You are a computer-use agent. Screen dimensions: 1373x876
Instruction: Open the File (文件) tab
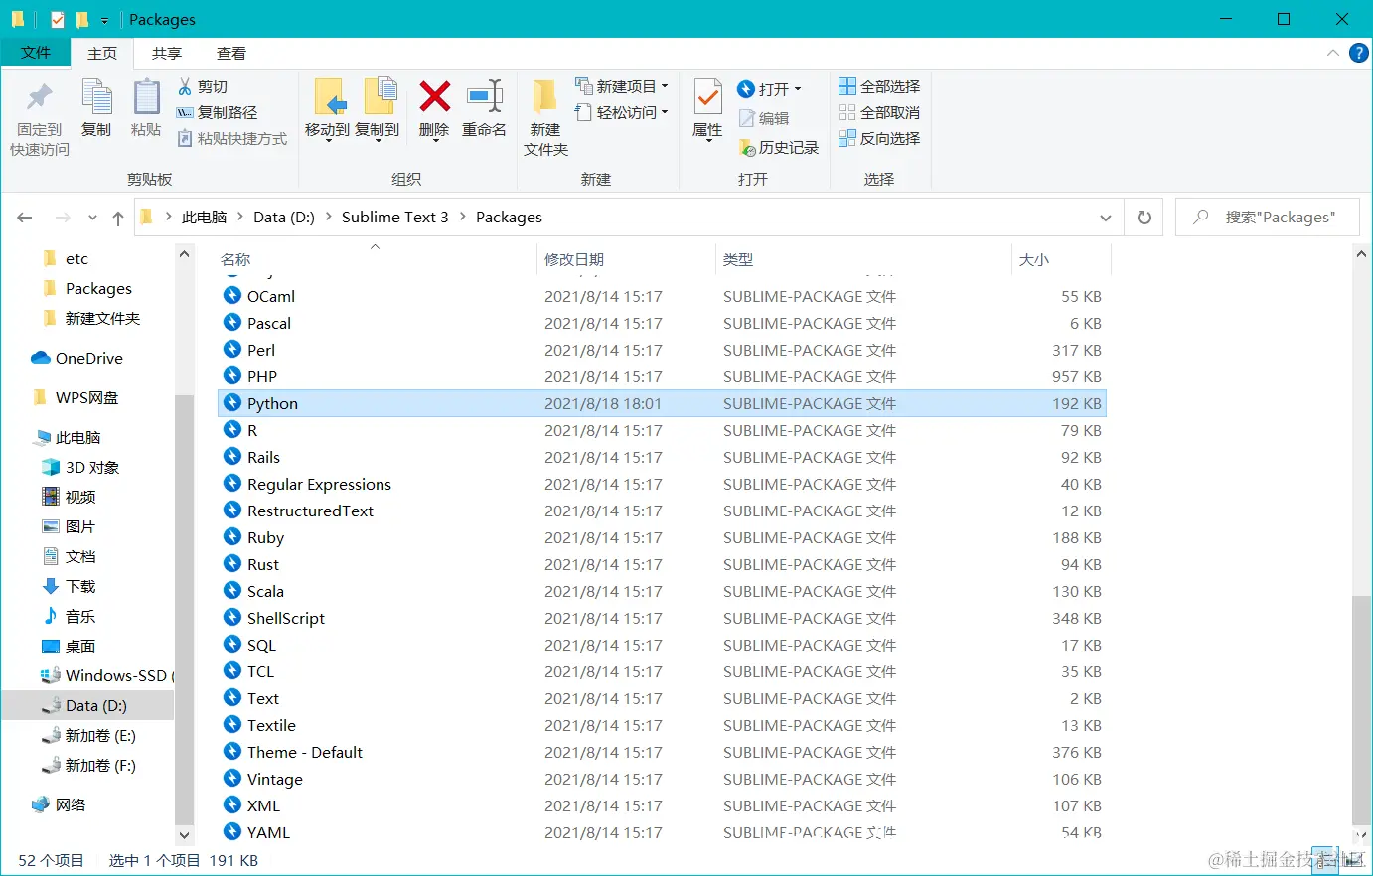pos(36,53)
